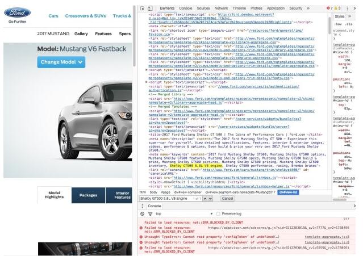Open the yellow warning count indicator

tap(337, 8)
